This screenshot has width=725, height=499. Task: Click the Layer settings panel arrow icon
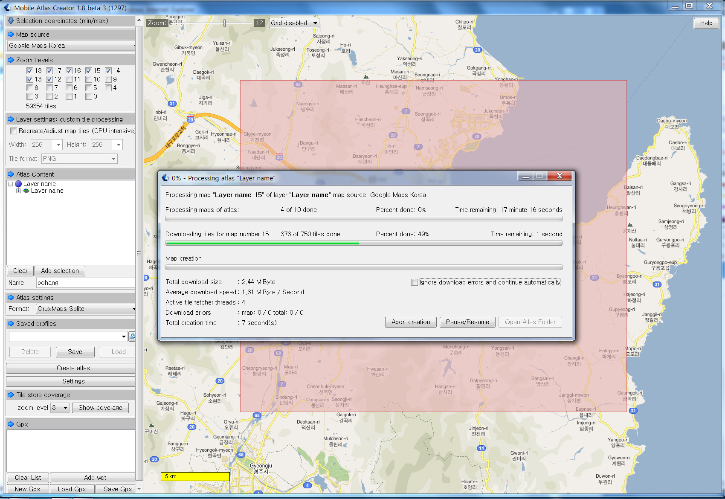coord(11,119)
